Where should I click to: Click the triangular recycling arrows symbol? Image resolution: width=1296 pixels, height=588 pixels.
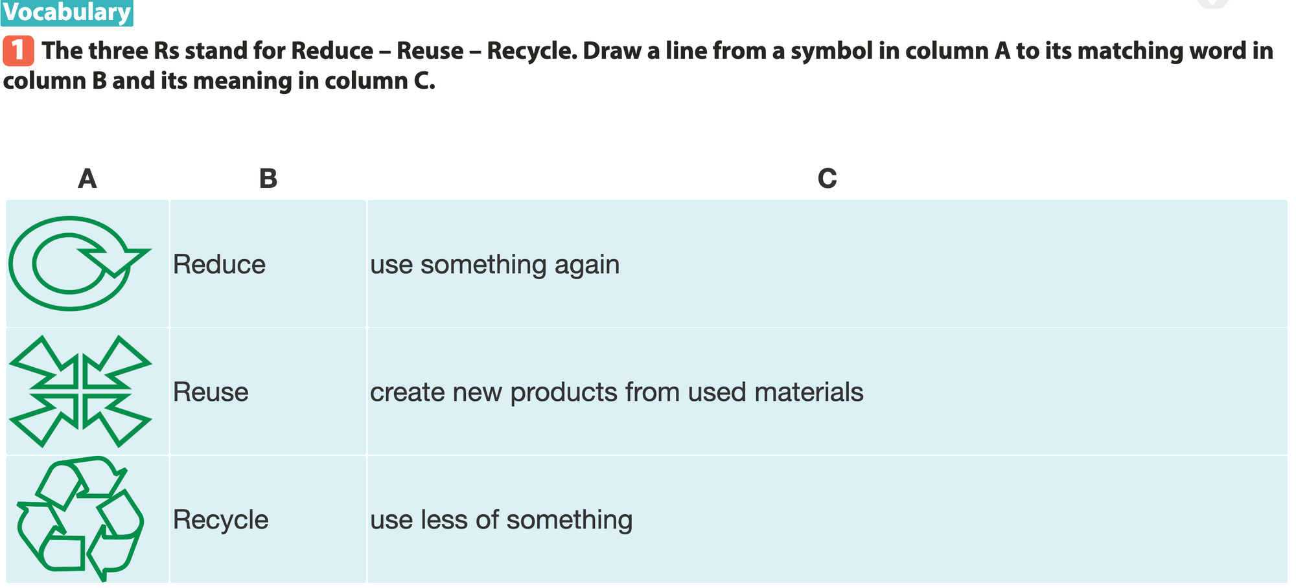(80, 519)
